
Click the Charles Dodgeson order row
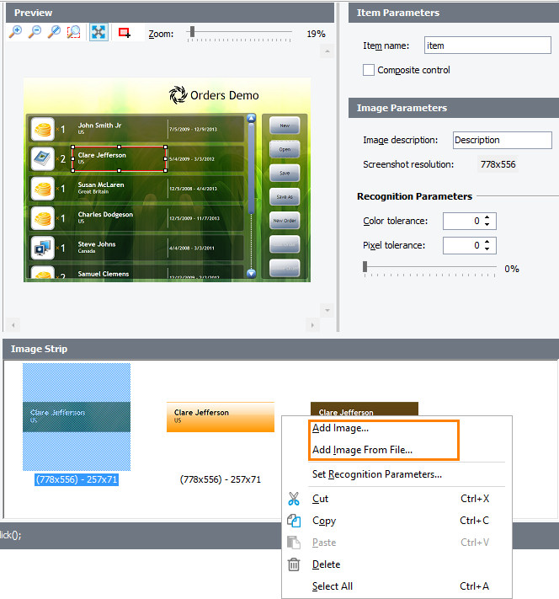[x=136, y=218]
